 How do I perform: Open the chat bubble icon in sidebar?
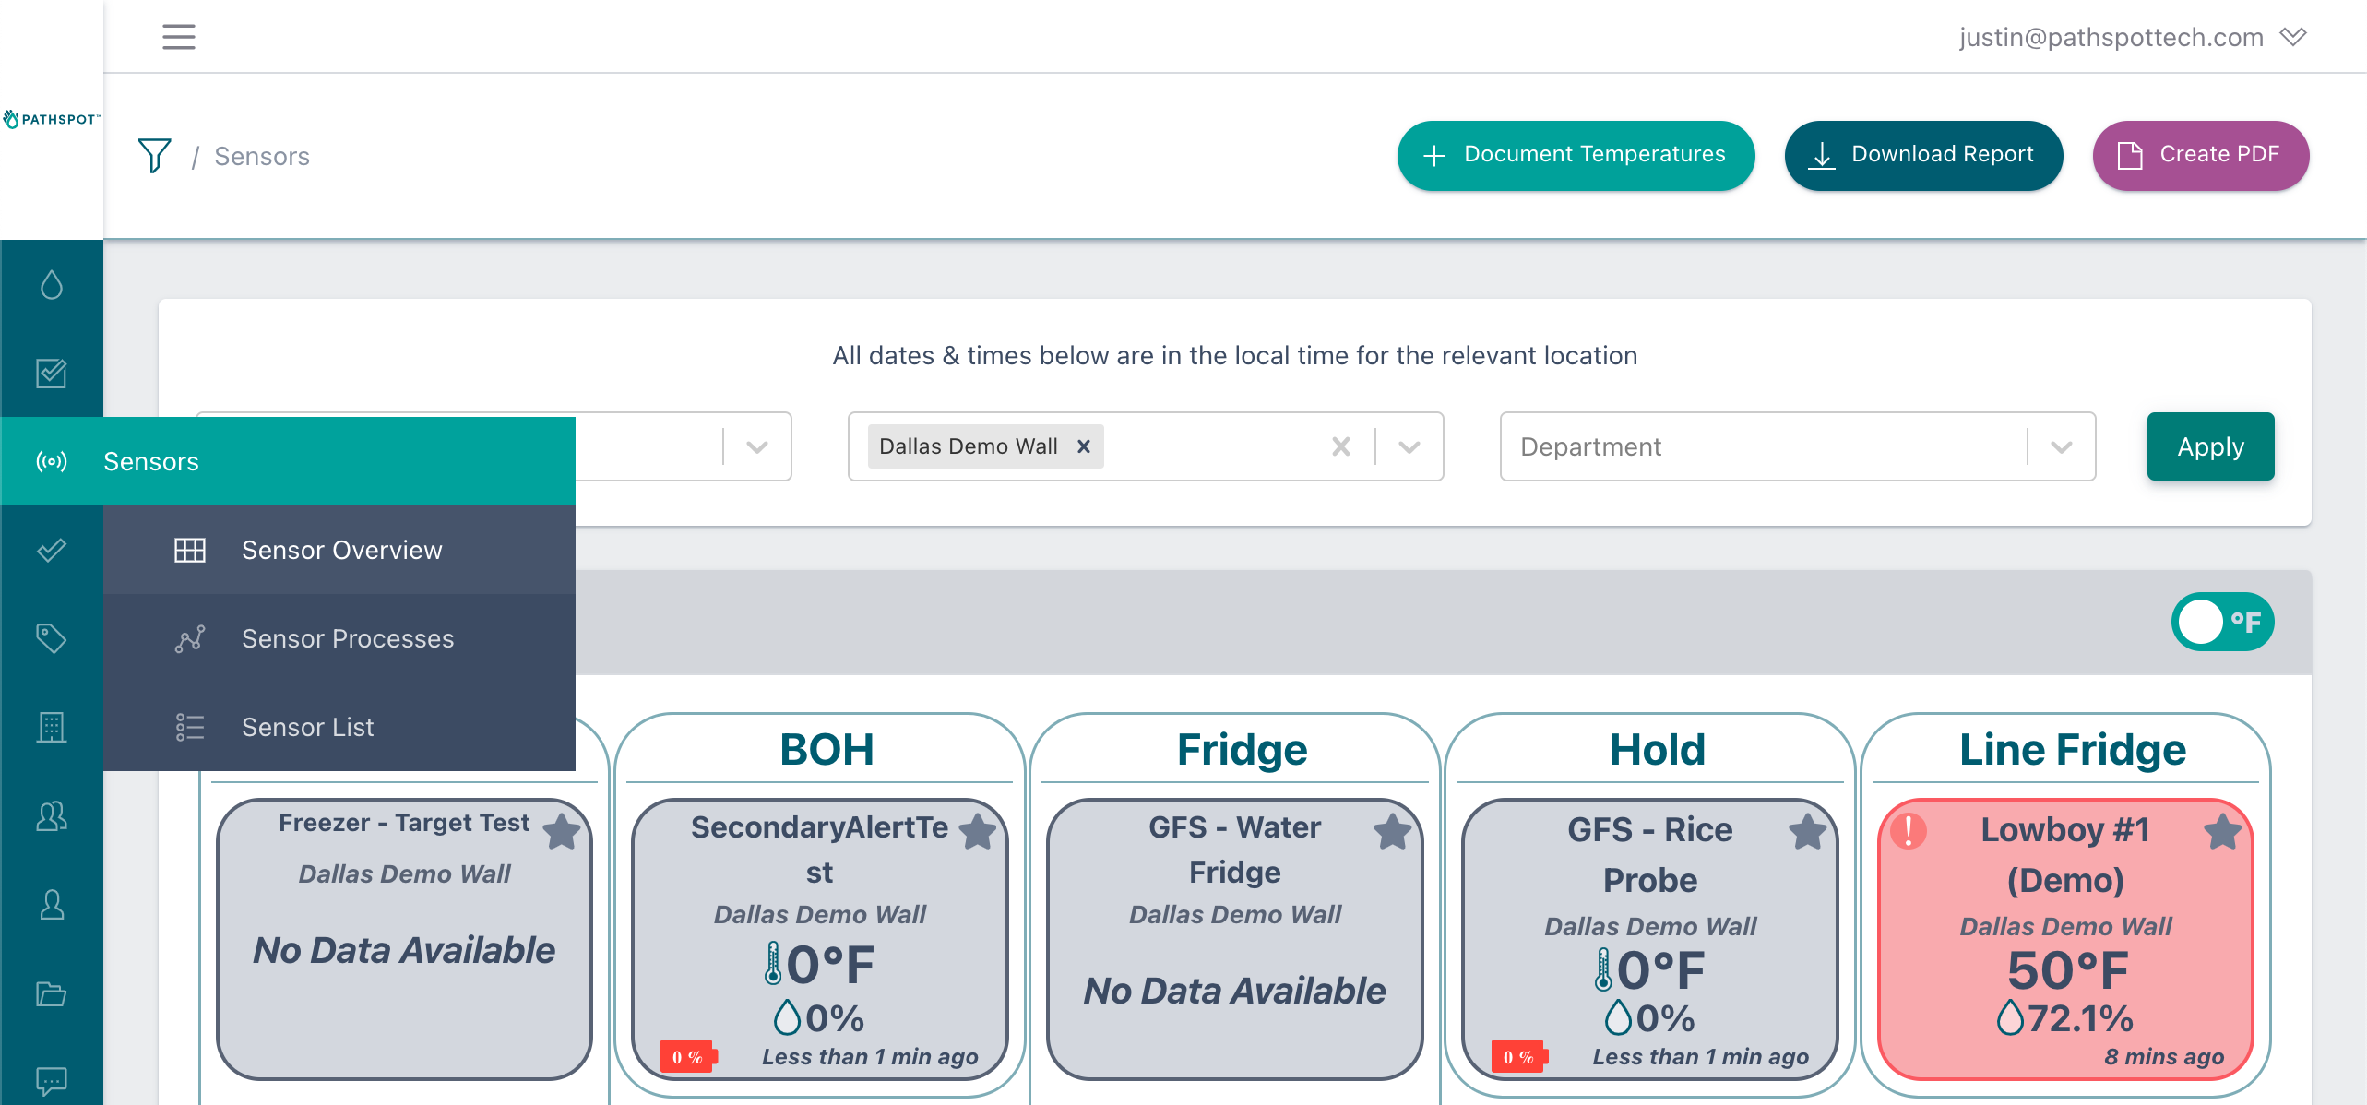point(52,1080)
